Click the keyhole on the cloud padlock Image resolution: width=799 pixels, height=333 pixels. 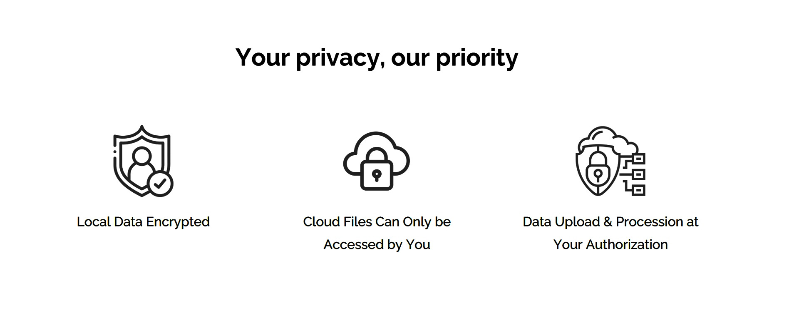377,175
